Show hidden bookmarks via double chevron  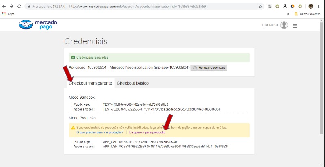tap(288, 14)
